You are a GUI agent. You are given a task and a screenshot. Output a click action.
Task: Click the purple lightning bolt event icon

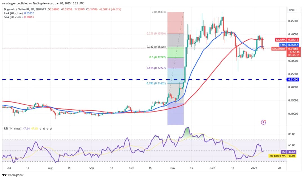(263, 122)
